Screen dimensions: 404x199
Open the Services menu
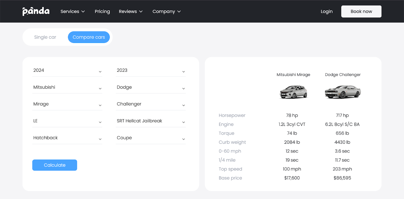[72, 12]
